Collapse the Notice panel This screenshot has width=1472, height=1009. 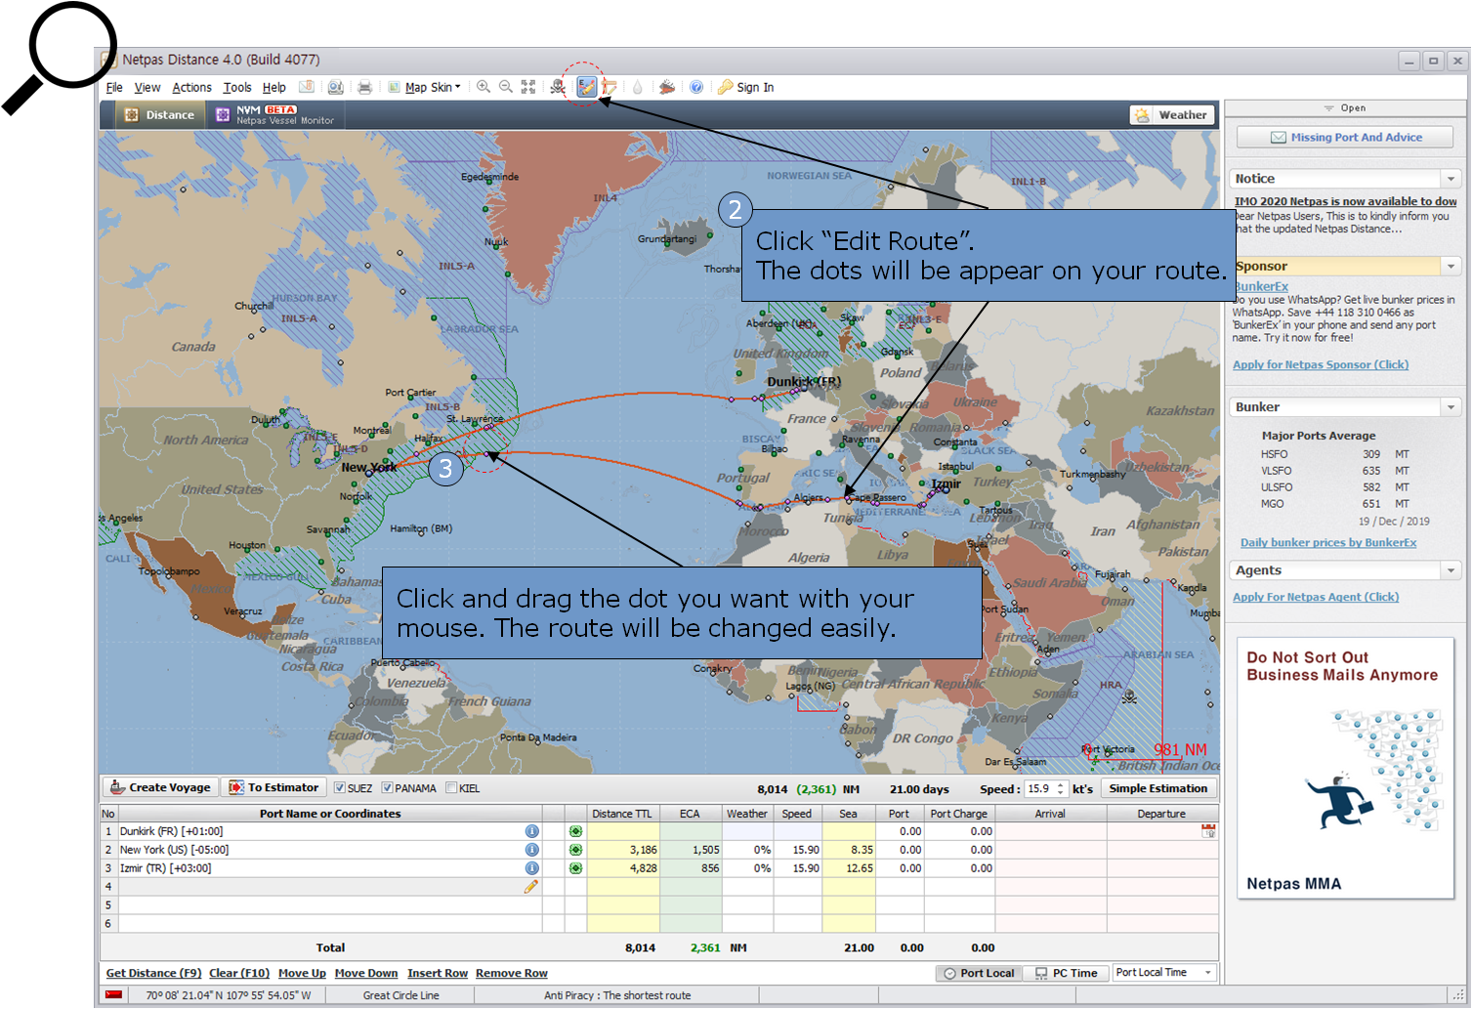pos(1451,179)
